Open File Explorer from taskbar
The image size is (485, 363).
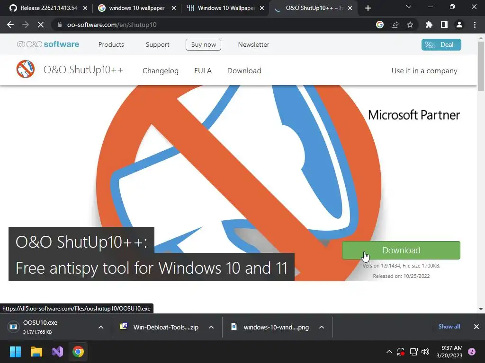36,352
